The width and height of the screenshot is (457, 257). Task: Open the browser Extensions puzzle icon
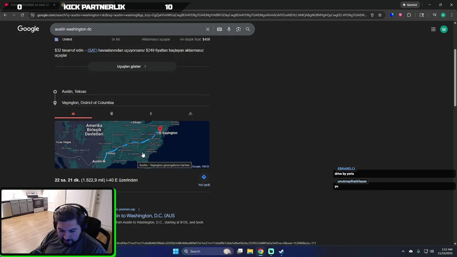pyautogui.click(x=409, y=15)
